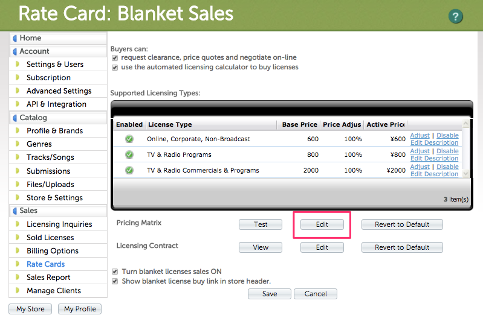Toggle request clearance and price quotes checkbox
This screenshot has width=483, height=318.
pos(115,58)
